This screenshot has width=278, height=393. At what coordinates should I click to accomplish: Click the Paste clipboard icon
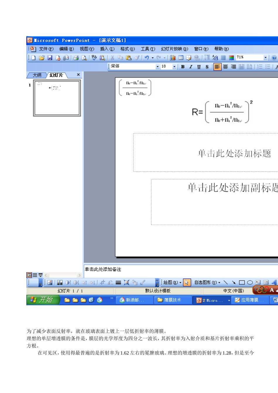128,58
